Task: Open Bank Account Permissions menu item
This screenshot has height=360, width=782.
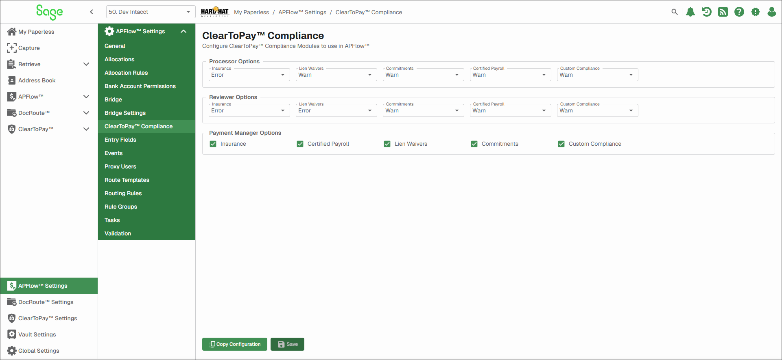Action: (146, 86)
